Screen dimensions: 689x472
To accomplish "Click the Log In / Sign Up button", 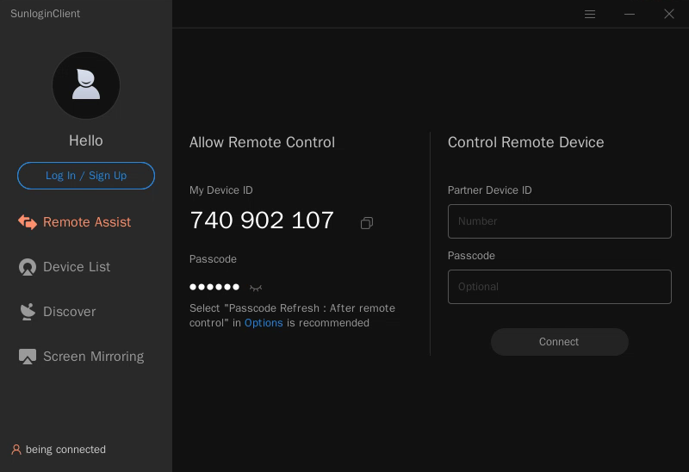I will pyautogui.click(x=86, y=176).
